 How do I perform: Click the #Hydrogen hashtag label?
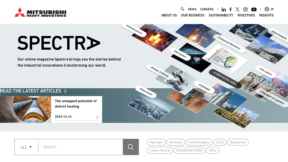click(x=204, y=87)
